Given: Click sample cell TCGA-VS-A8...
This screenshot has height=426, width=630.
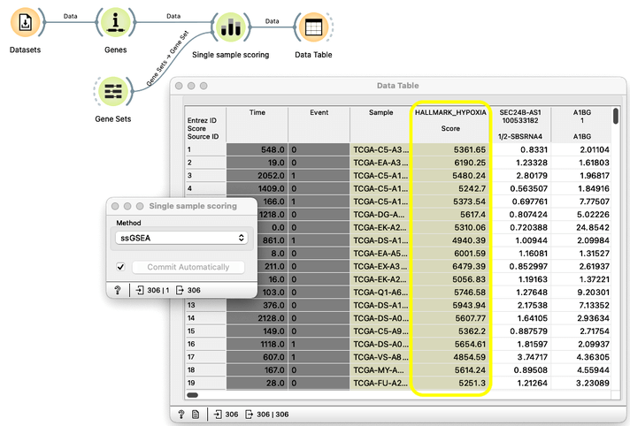Looking at the screenshot, I should coord(380,357).
